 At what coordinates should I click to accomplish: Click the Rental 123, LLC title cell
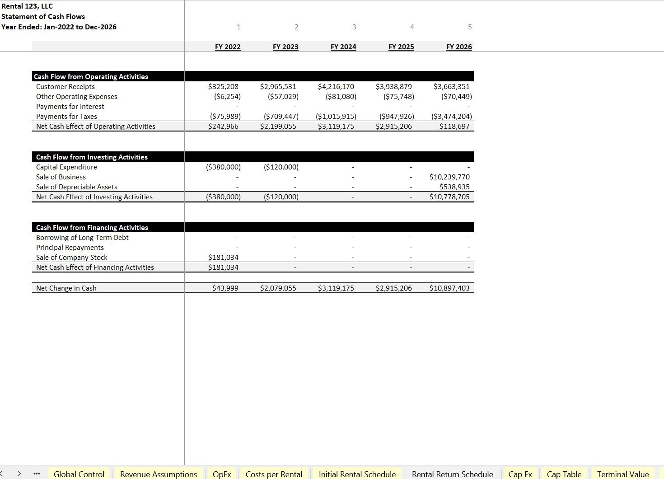coord(27,6)
